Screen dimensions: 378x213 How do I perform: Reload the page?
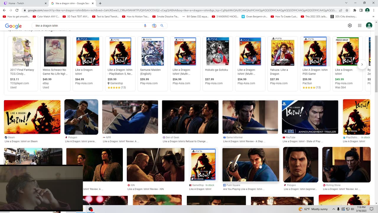[x=17, y=10]
